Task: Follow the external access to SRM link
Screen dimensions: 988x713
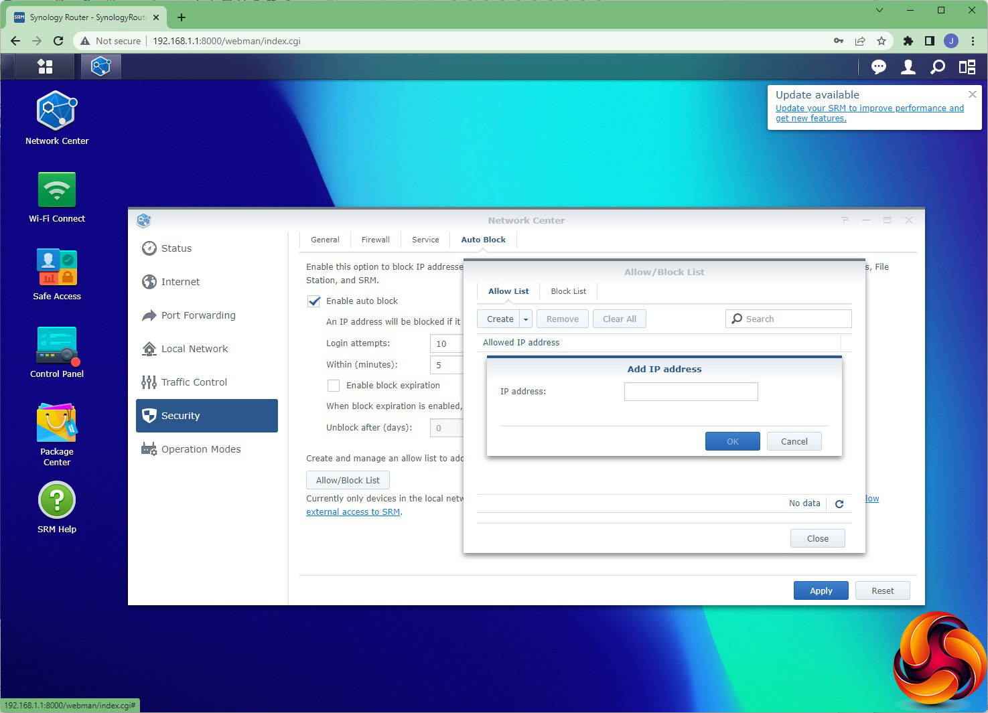Action: (353, 512)
